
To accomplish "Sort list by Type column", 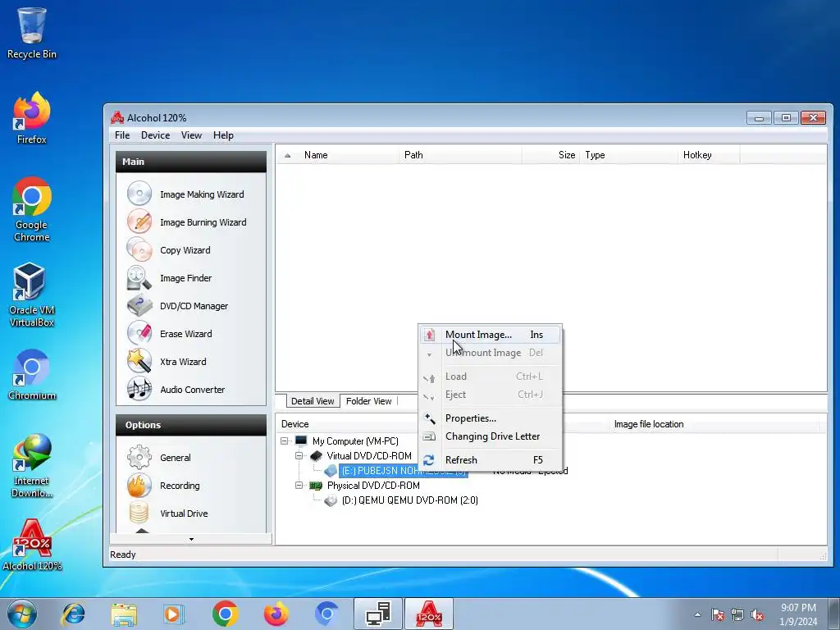I will [x=628, y=155].
